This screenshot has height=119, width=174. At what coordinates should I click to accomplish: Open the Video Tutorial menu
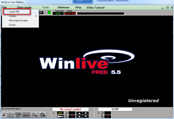[x=95, y=7]
